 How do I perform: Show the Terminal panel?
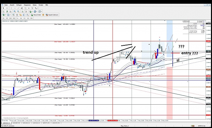[24, 15]
